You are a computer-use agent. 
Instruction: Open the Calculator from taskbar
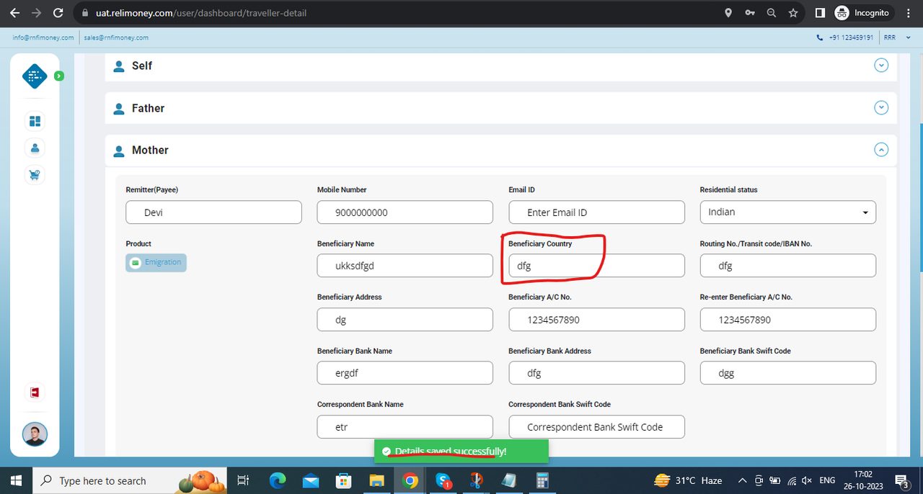pyautogui.click(x=543, y=480)
